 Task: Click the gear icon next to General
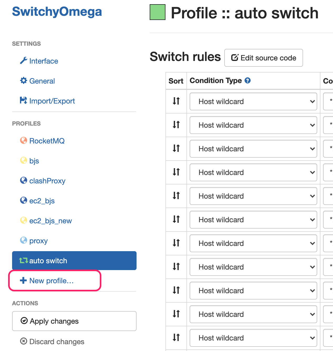tap(24, 80)
